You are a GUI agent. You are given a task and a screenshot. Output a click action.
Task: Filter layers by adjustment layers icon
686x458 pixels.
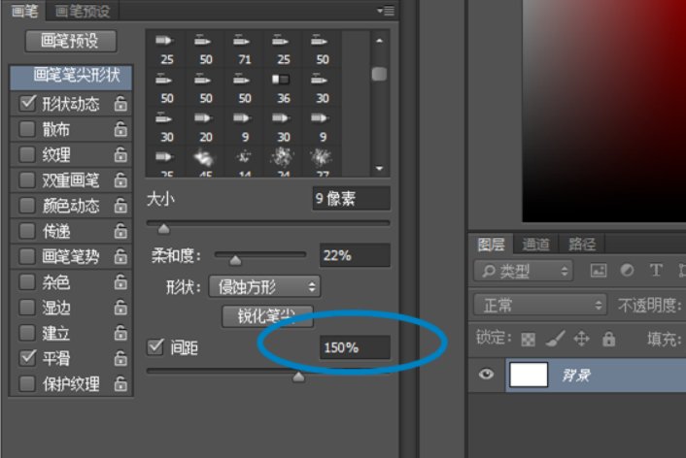(x=627, y=271)
